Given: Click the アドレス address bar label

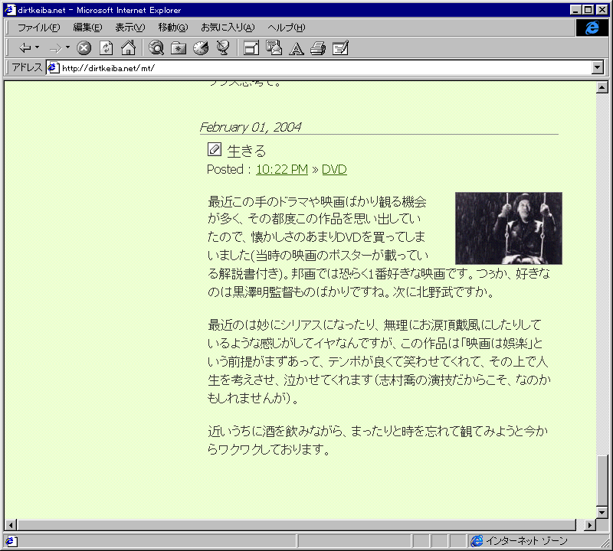Looking at the screenshot, I should click(x=27, y=67).
